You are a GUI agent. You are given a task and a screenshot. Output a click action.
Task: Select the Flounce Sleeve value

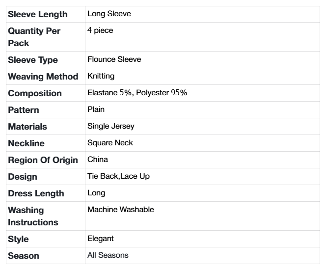pos(114,59)
